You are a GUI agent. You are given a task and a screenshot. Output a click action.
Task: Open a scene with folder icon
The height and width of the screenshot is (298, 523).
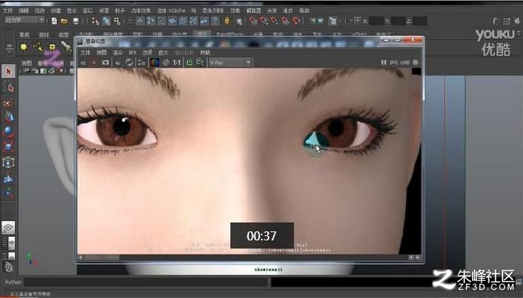coord(64,21)
